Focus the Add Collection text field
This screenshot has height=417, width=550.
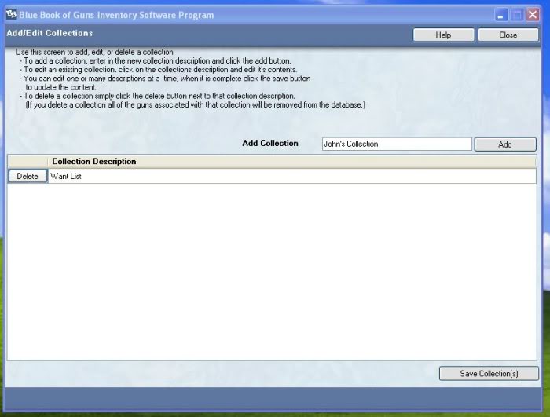click(x=397, y=144)
